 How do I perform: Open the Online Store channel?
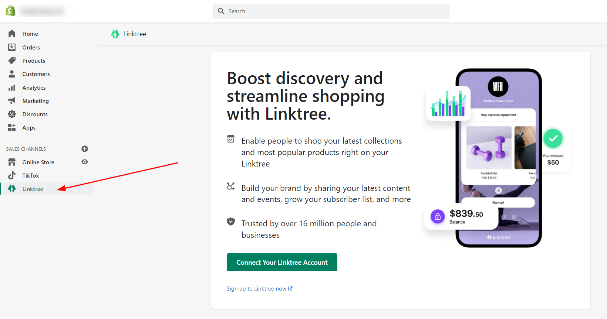coord(38,162)
